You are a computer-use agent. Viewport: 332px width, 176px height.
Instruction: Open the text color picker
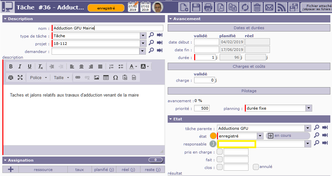point(133,66)
